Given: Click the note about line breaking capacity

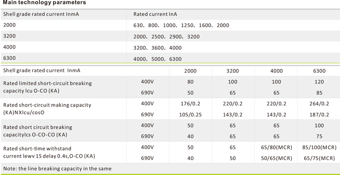Looking at the screenshot, I should 57,169.
